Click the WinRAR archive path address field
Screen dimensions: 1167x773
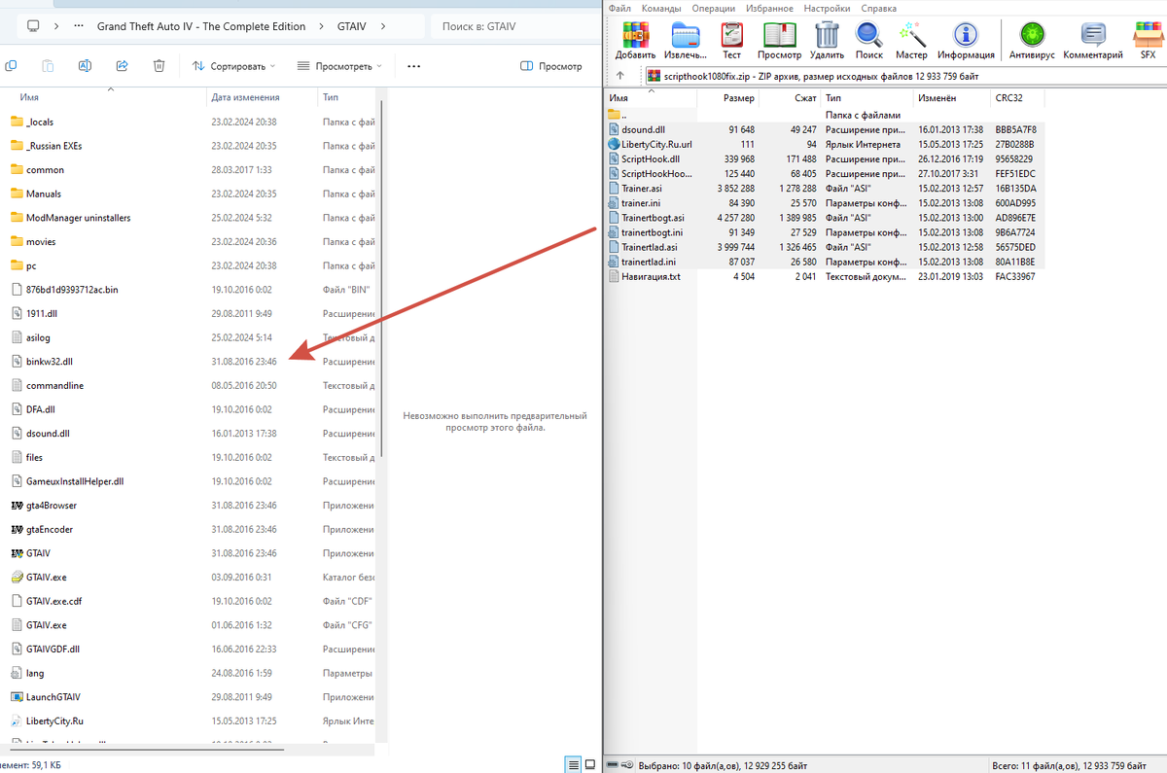[904, 76]
